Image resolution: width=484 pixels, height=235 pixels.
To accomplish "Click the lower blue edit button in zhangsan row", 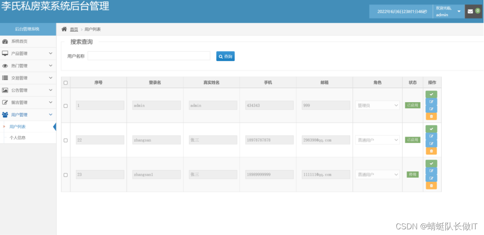I will coord(431,144).
